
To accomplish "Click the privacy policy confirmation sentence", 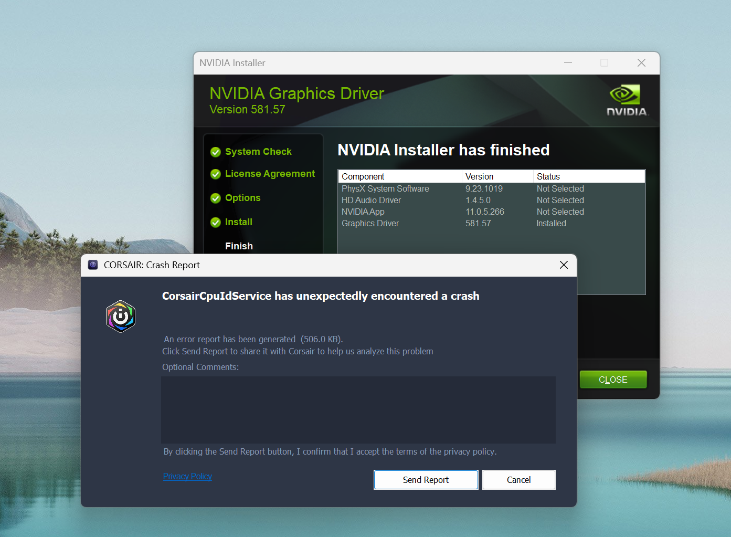I will (330, 451).
